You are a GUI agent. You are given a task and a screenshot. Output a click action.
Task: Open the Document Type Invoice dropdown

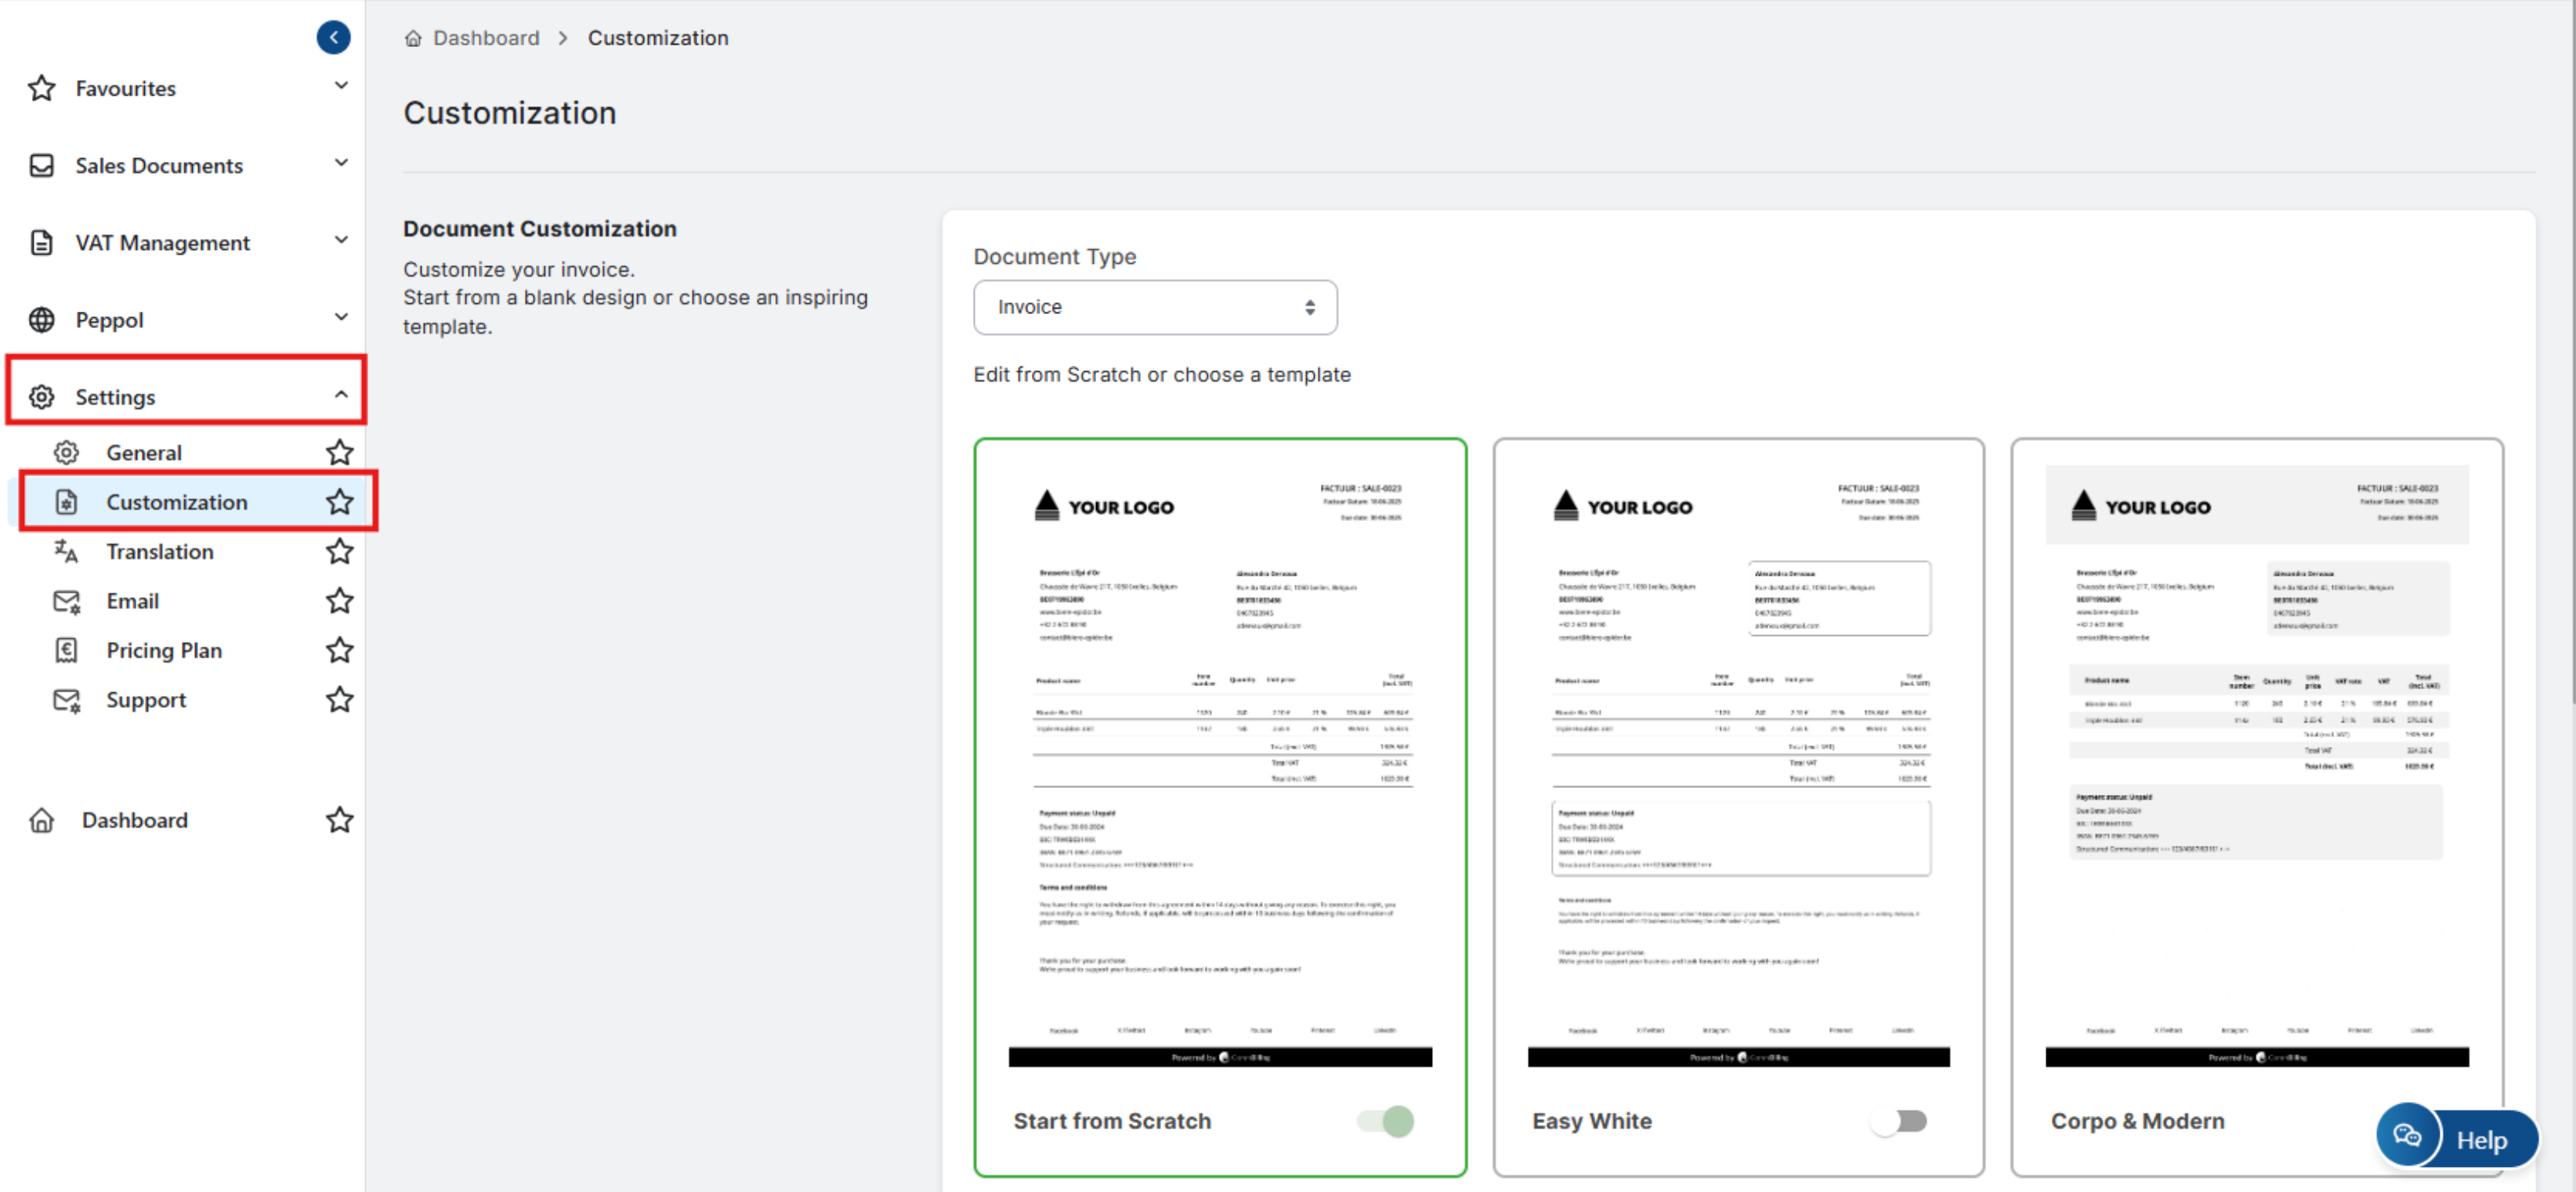[x=1154, y=307]
